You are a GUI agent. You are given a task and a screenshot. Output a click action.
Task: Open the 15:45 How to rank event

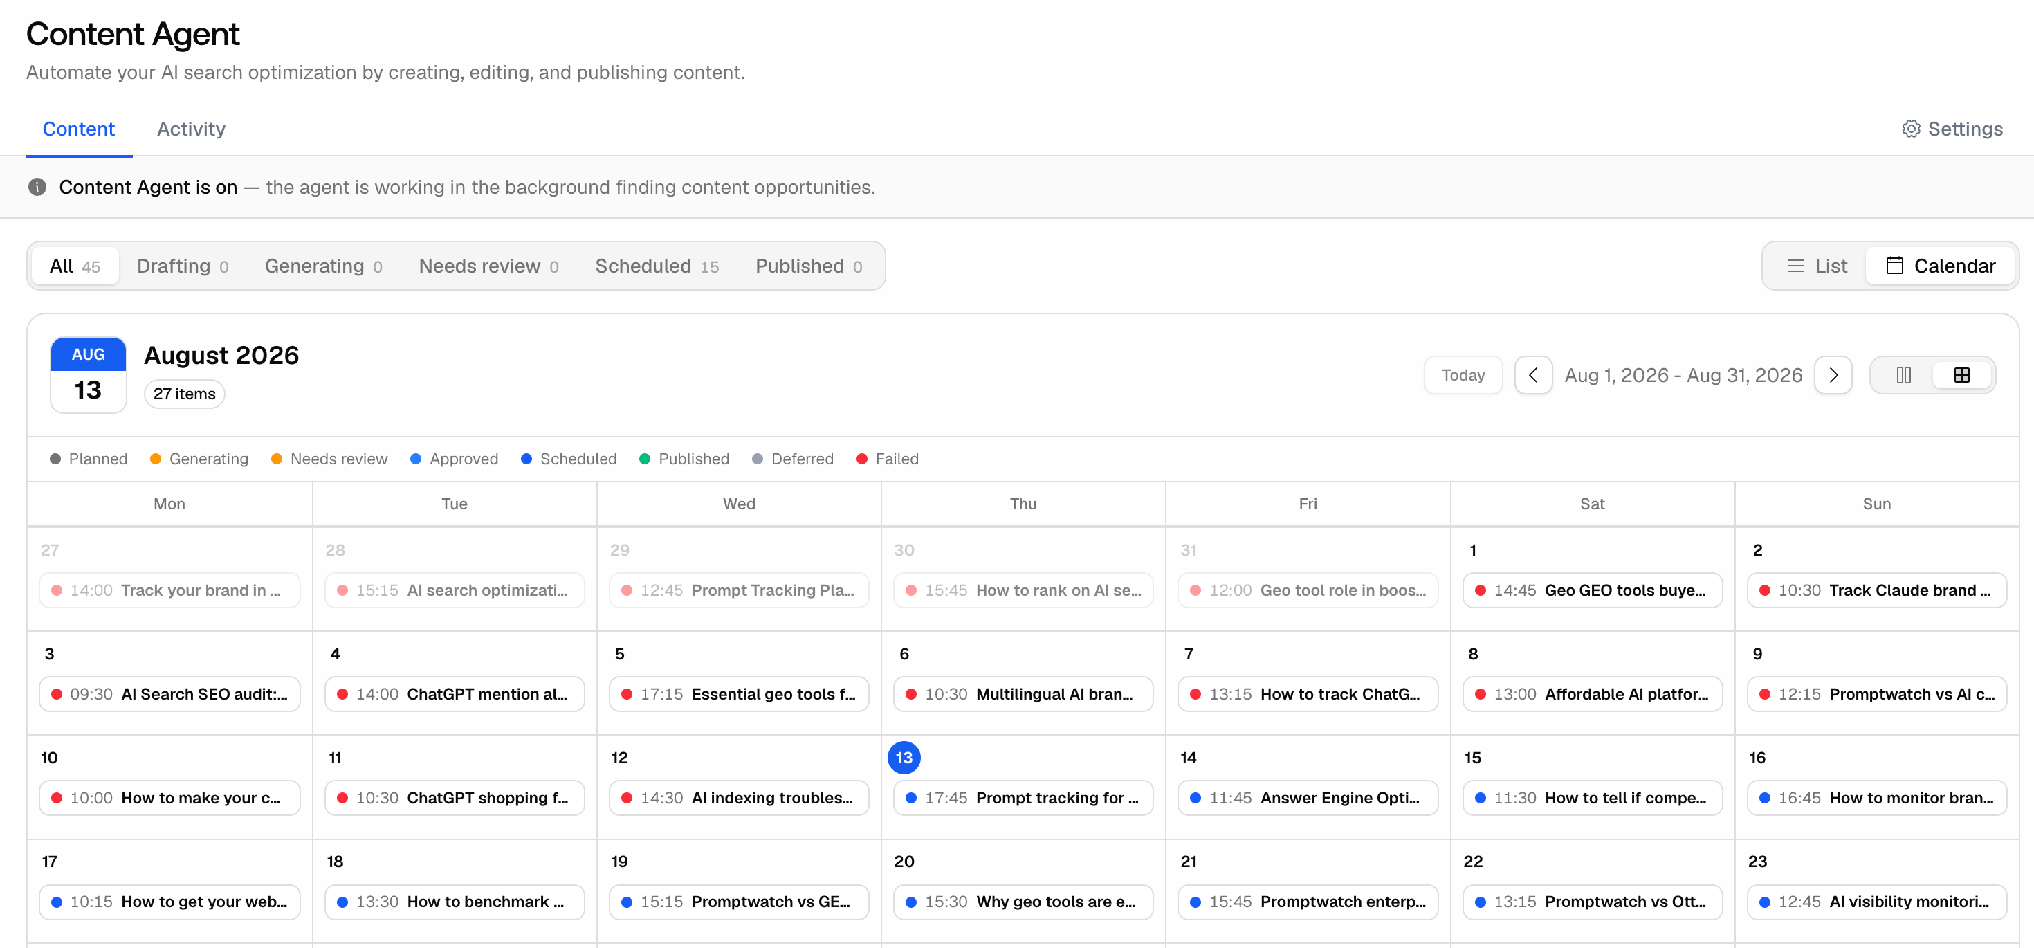click(x=1023, y=590)
